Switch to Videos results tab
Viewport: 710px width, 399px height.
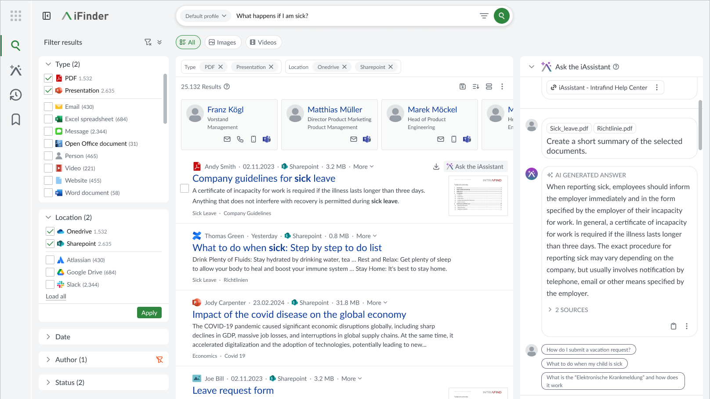(263, 42)
